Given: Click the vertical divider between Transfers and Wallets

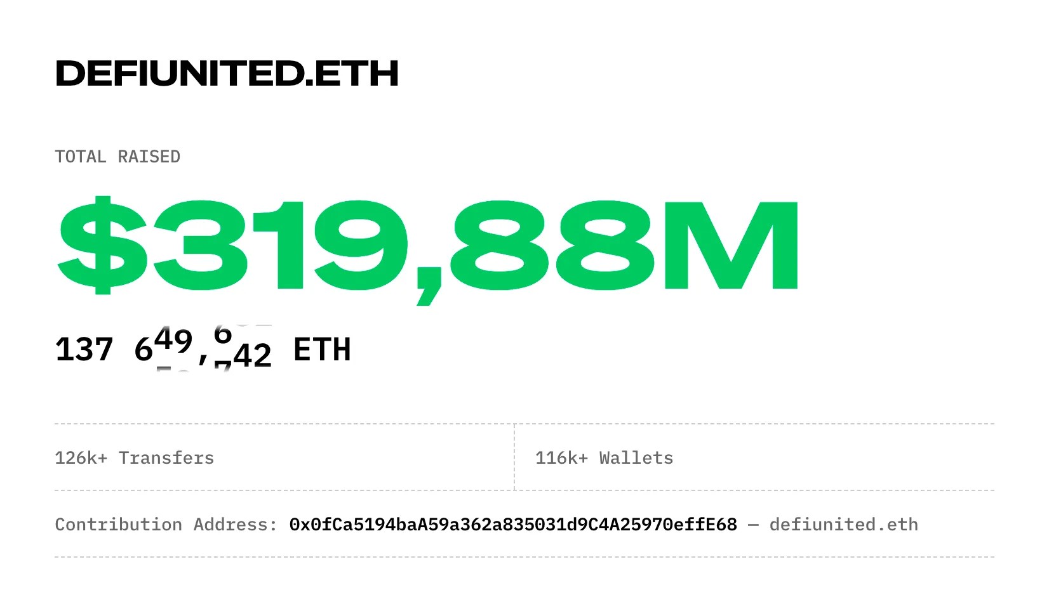Looking at the screenshot, I should 514,457.
